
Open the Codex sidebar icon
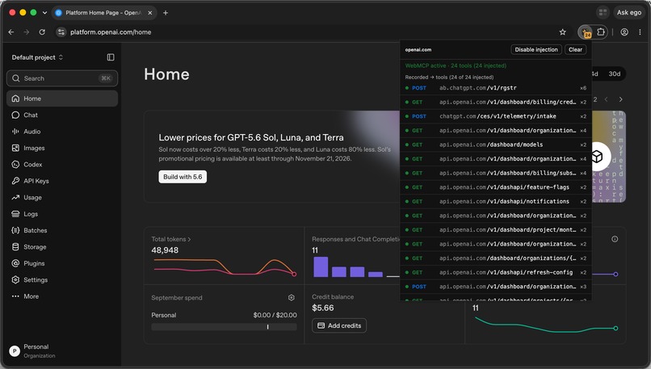coord(15,165)
